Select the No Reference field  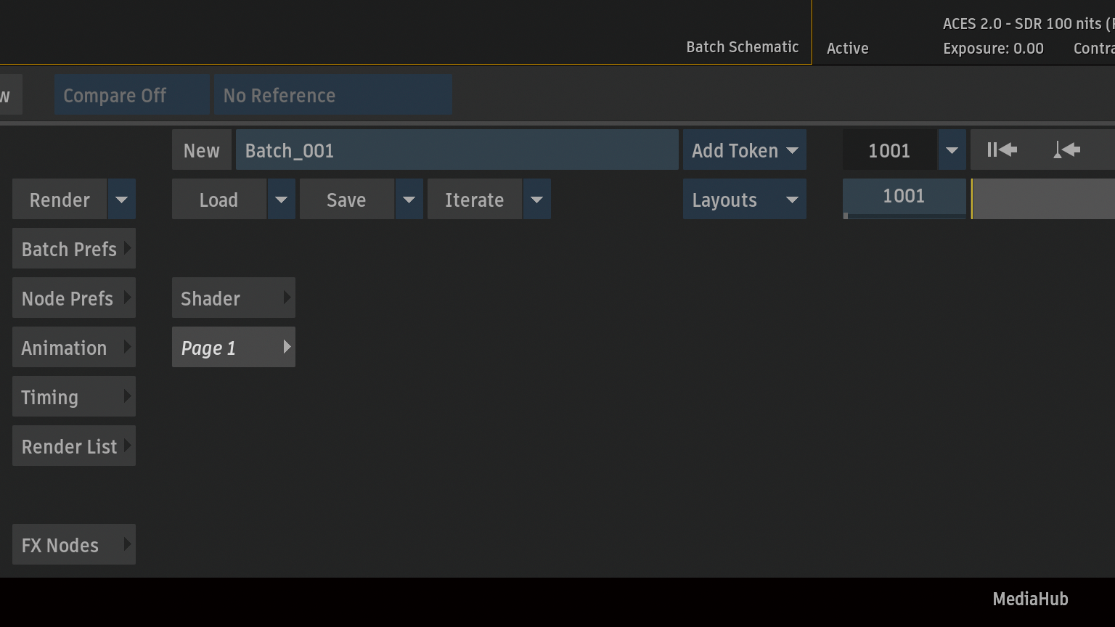(332, 95)
